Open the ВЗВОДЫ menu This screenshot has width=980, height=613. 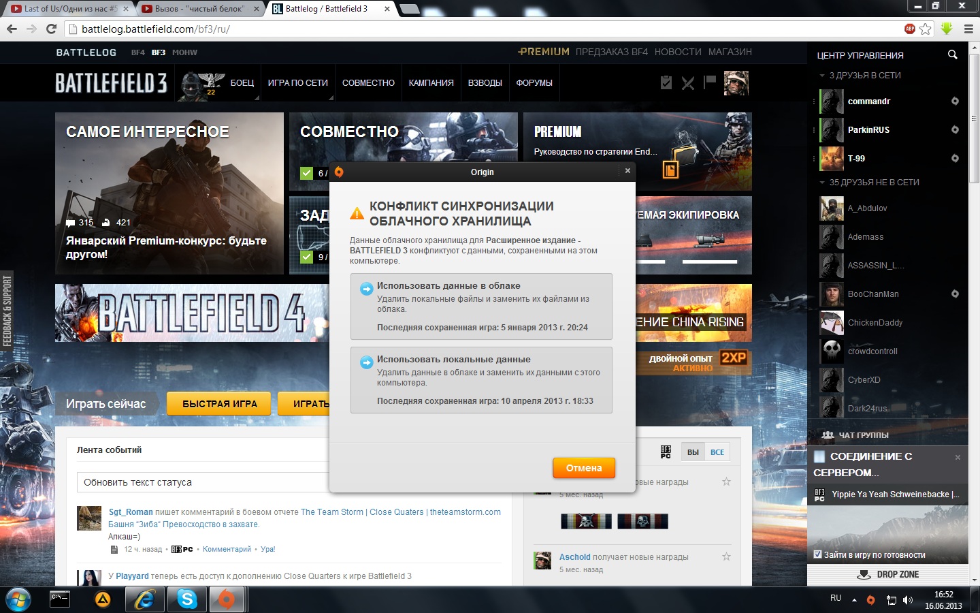click(485, 83)
